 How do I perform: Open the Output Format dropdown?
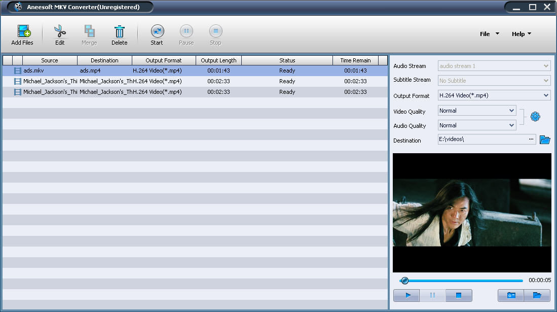coord(494,95)
